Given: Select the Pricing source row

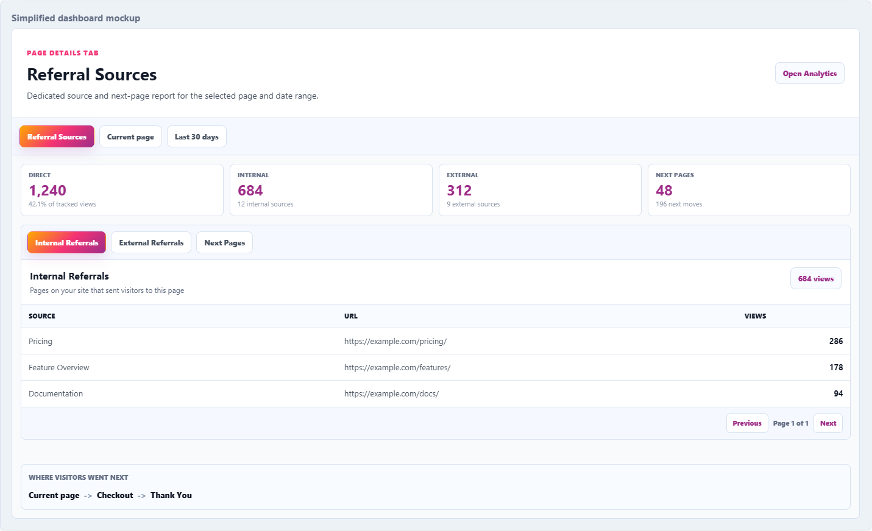Looking at the screenshot, I should (x=436, y=341).
